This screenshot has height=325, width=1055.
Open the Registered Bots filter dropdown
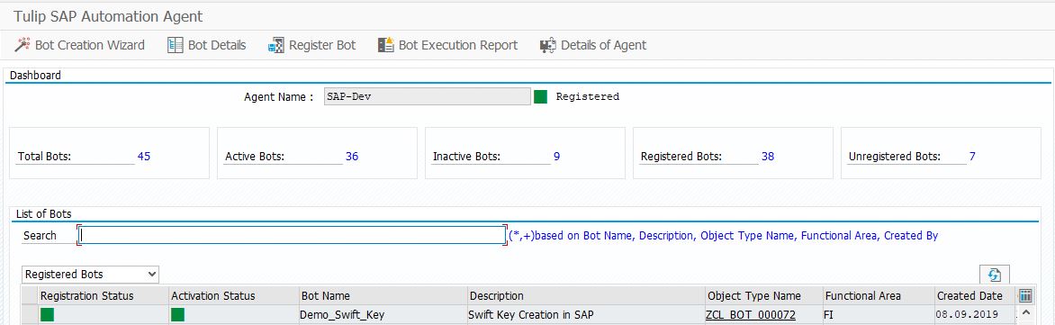tap(90, 274)
